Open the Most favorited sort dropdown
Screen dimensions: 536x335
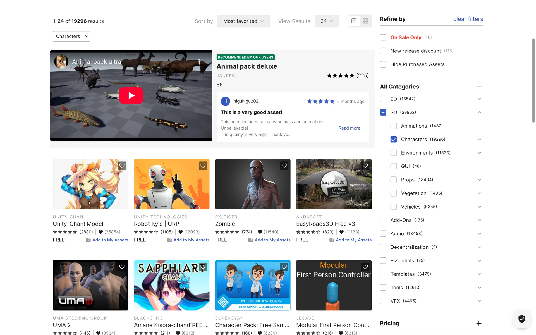pyautogui.click(x=243, y=21)
